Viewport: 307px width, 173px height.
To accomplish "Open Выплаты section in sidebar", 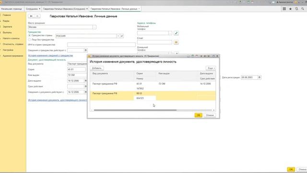I will click(x=7, y=33).
